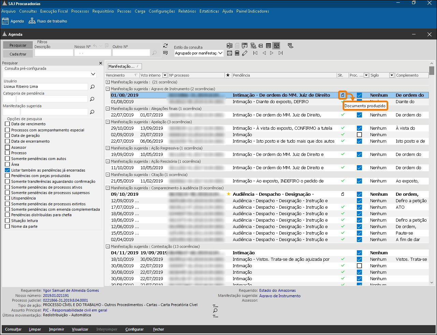Click the hierarchy tree view icon
The width and height of the screenshot is (437, 335).
253,46
